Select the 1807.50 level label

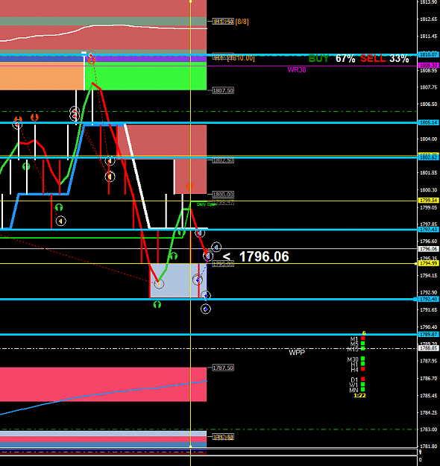(223, 90)
